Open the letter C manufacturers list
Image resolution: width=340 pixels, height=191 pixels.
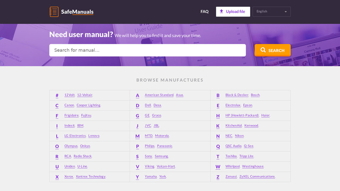tap(57, 106)
